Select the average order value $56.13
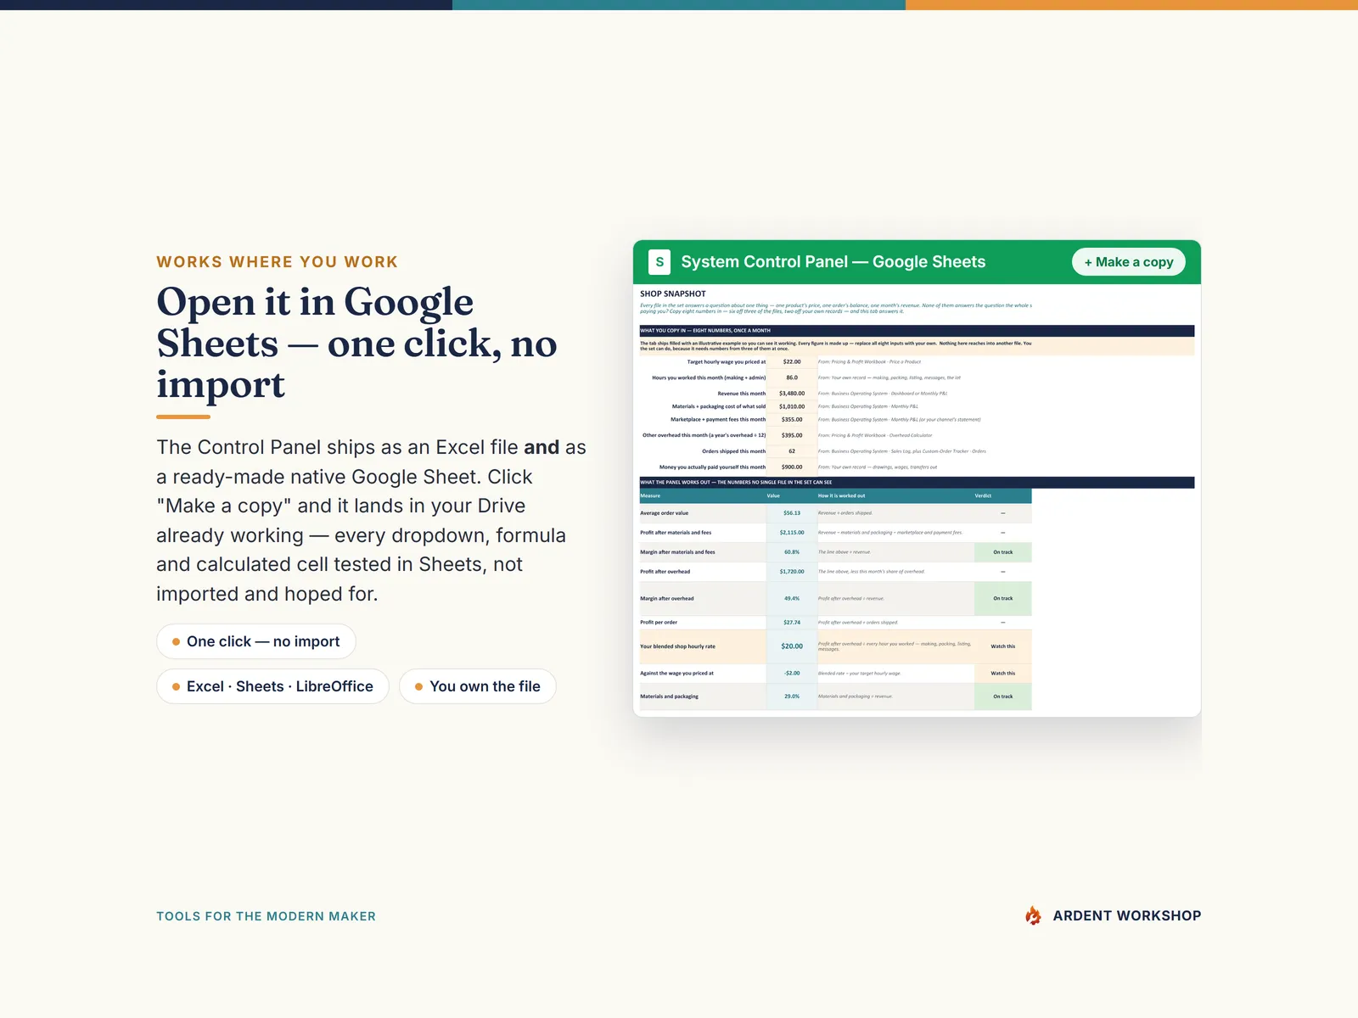The image size is (1358, 1018). click(792, 513)
